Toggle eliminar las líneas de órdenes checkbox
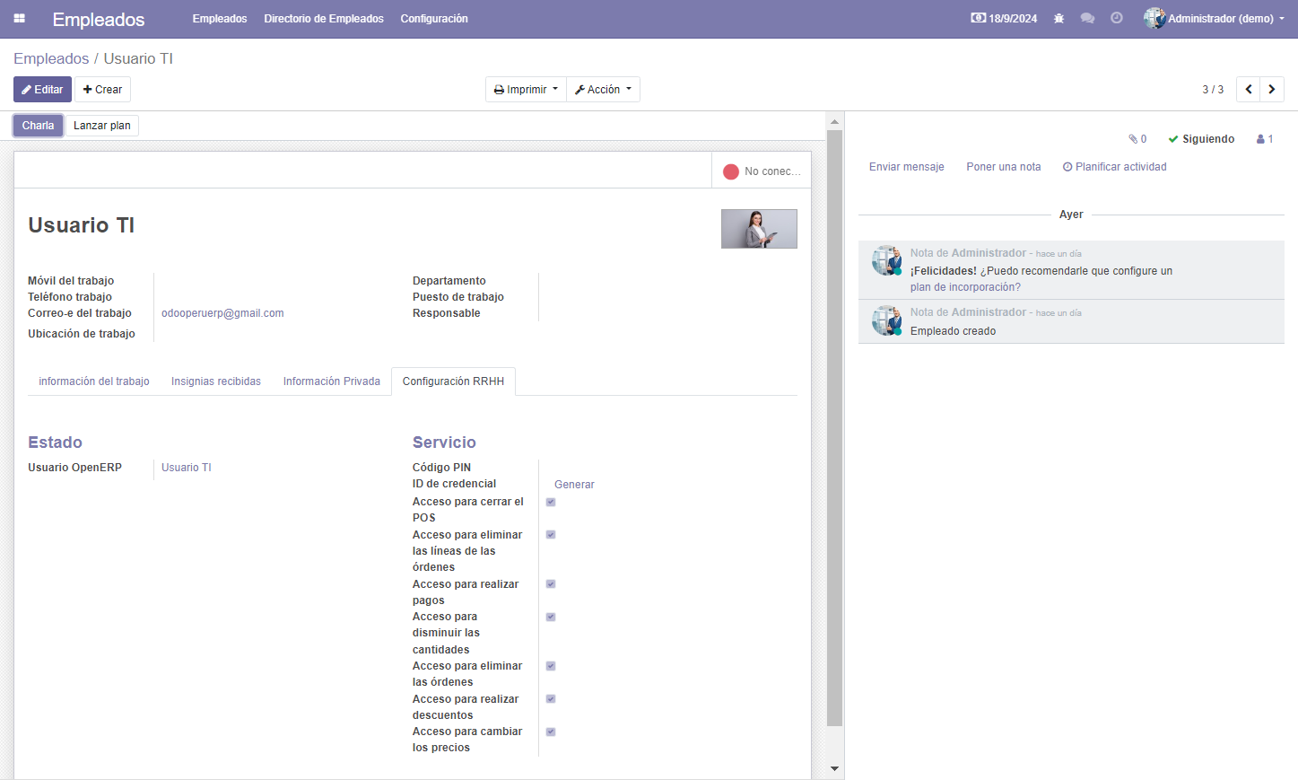This screenshot has width=1298, height=780. 551,535
